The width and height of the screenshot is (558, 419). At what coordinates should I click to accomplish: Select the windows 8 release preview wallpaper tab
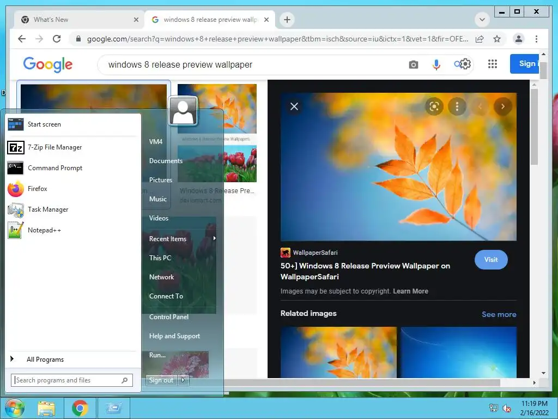[x=210, y=20]
